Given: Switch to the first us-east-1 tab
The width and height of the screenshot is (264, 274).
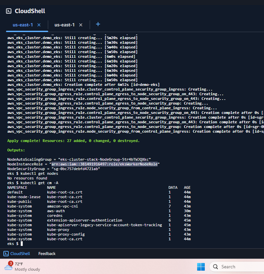Looking at the screenshot, I should 23,25.
